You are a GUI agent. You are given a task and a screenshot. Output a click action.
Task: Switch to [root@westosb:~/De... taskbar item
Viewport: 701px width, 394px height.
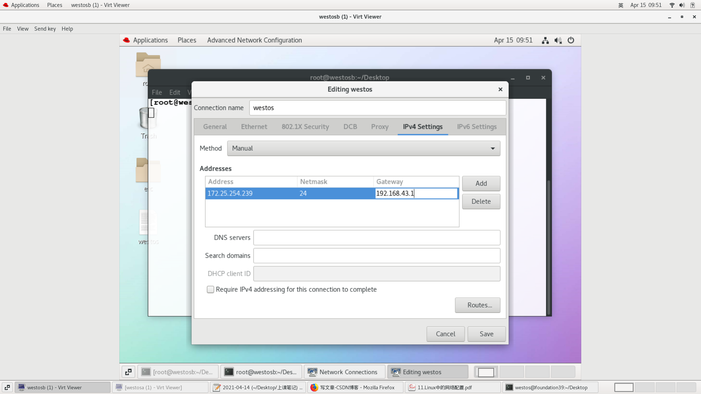(178, 372)
